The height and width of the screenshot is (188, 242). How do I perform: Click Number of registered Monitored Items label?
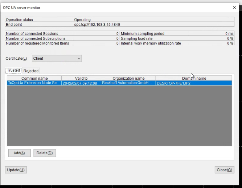(x=37, y=43)
